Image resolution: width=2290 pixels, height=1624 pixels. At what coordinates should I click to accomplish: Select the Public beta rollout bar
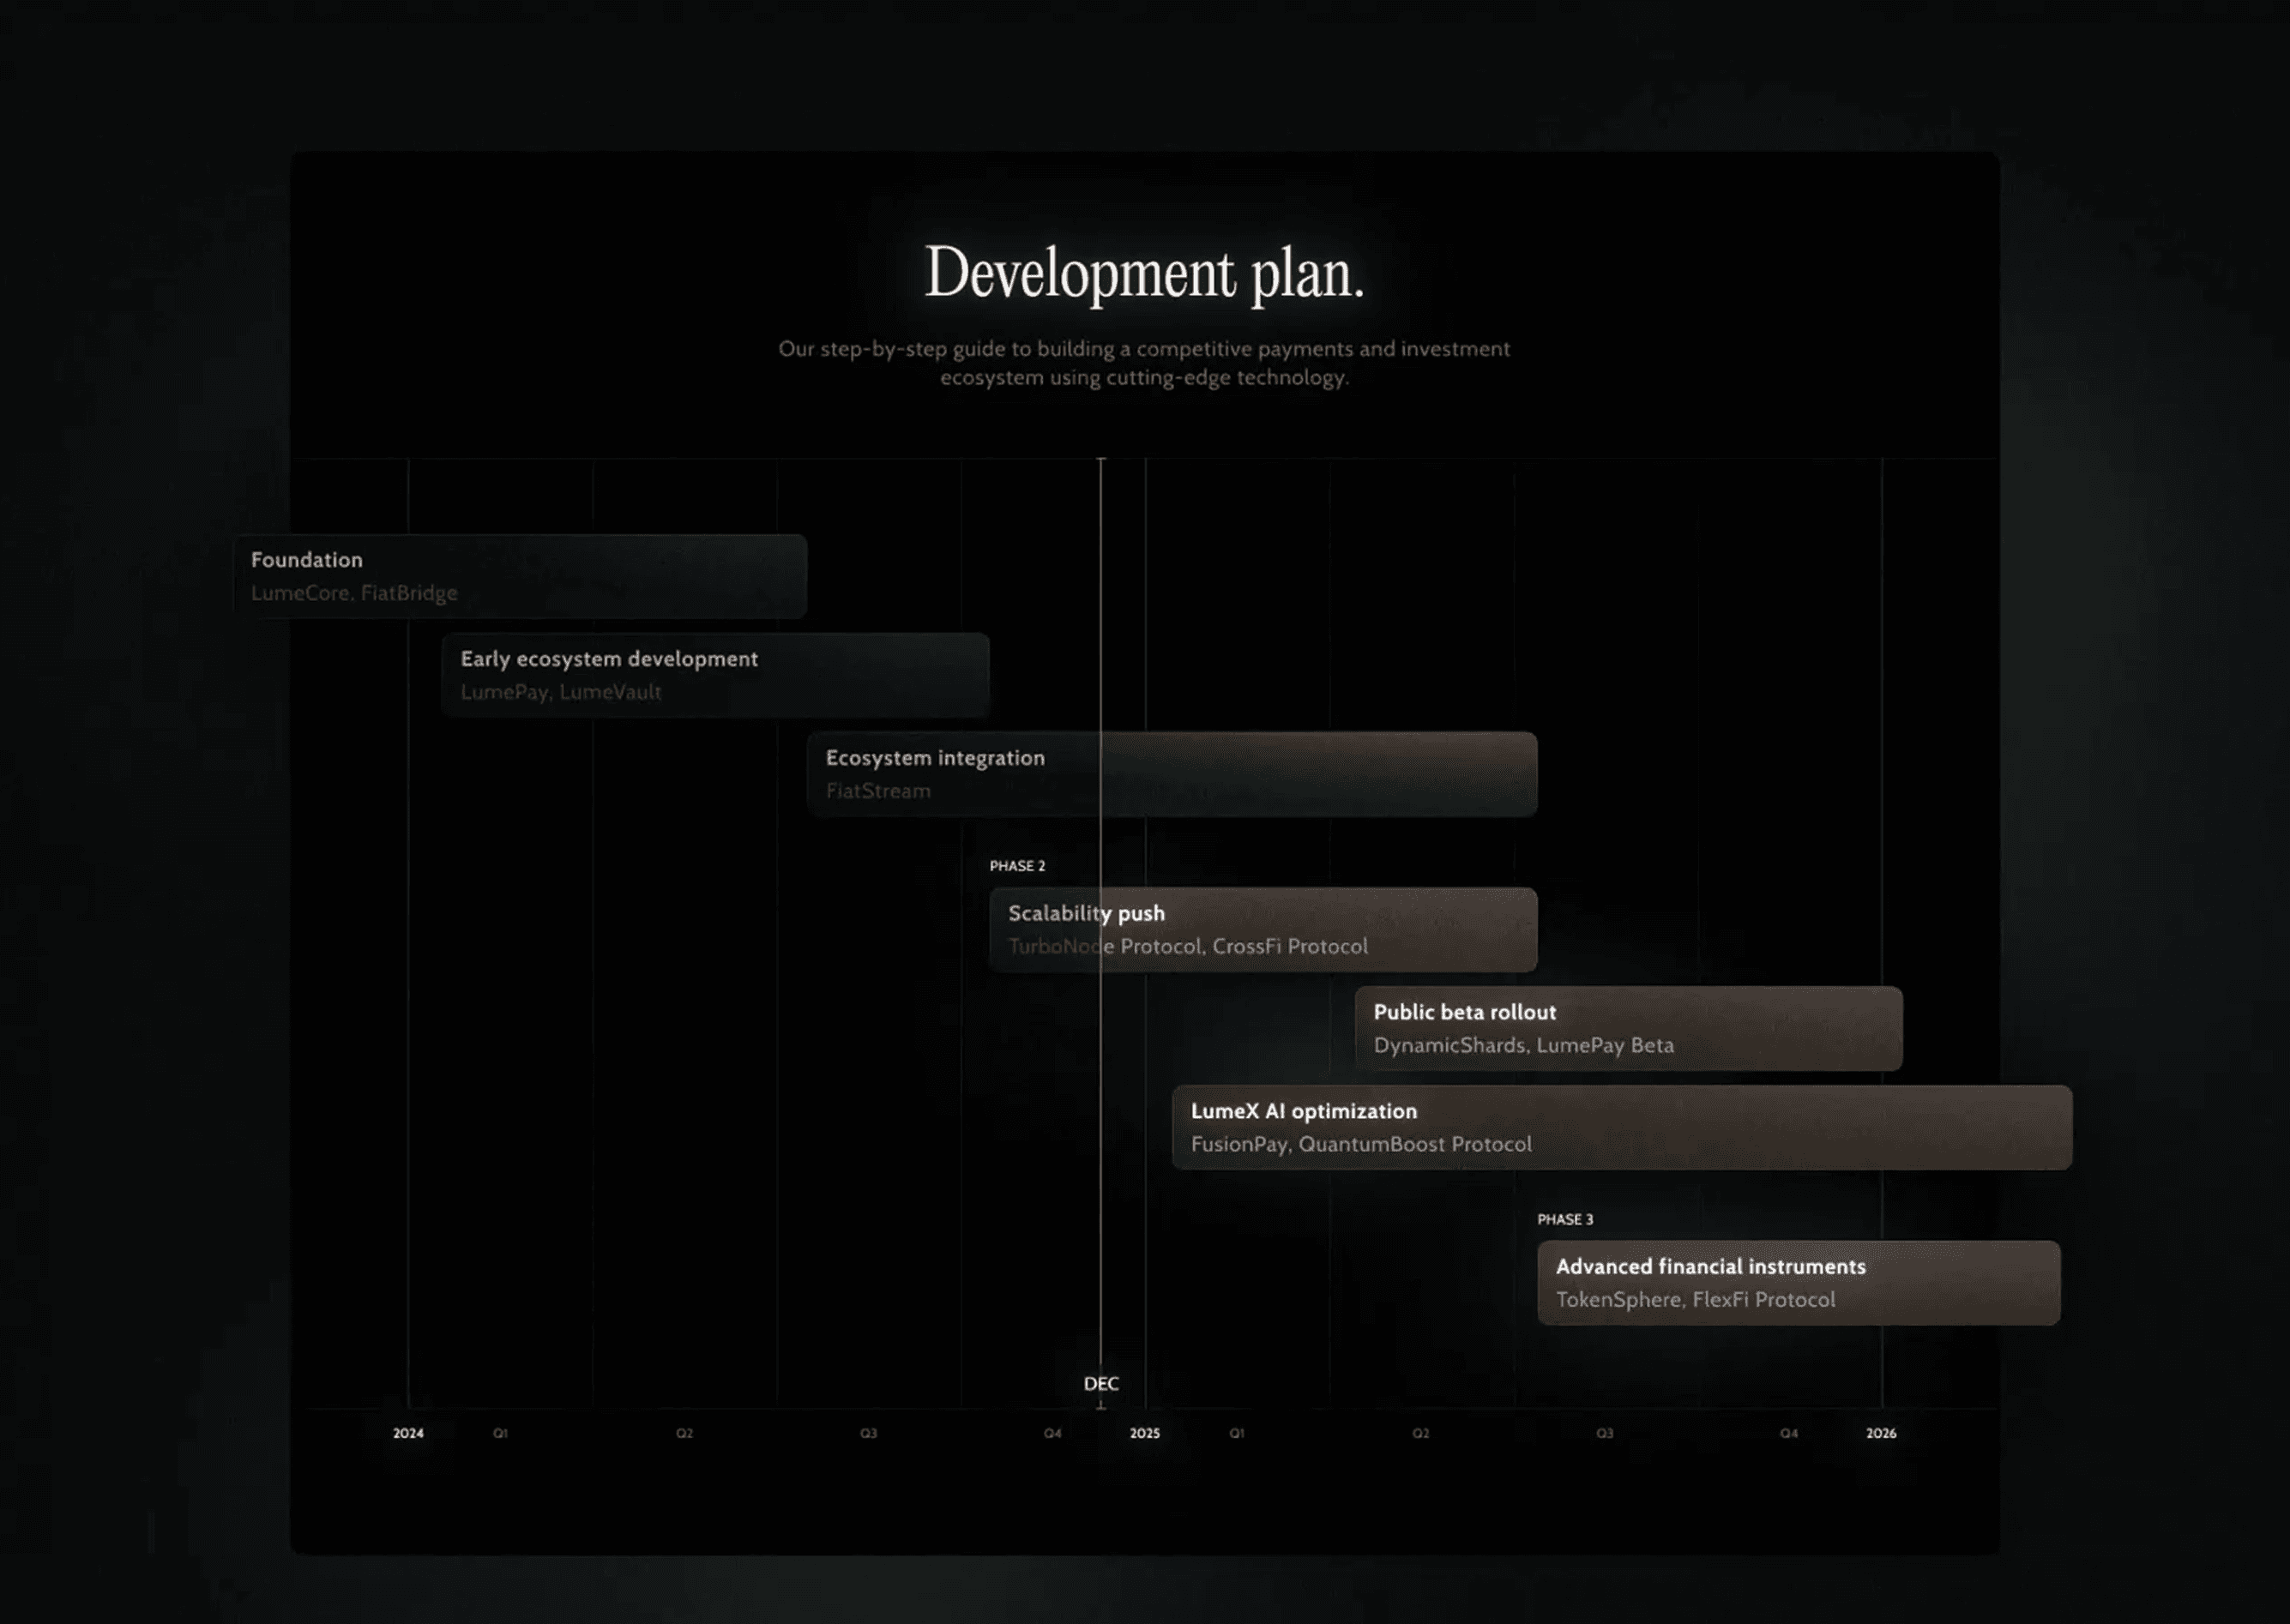1628,1028
